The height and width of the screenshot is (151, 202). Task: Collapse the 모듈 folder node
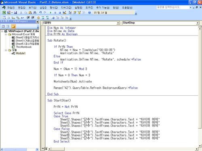point(6,50)
